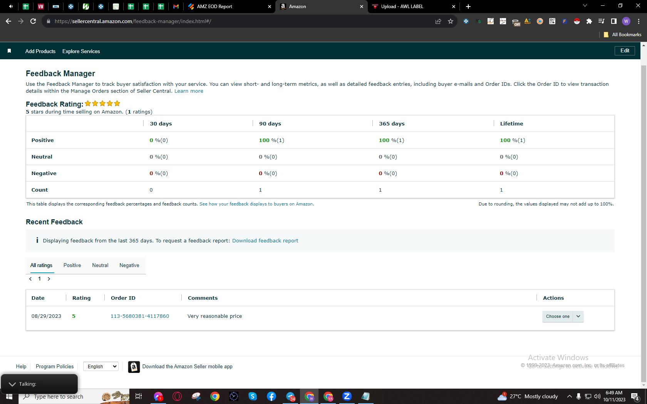The image size is (647, 404).
Task: Open the Extensions puzzle-piece menu
Action: (x=589, y=21)
